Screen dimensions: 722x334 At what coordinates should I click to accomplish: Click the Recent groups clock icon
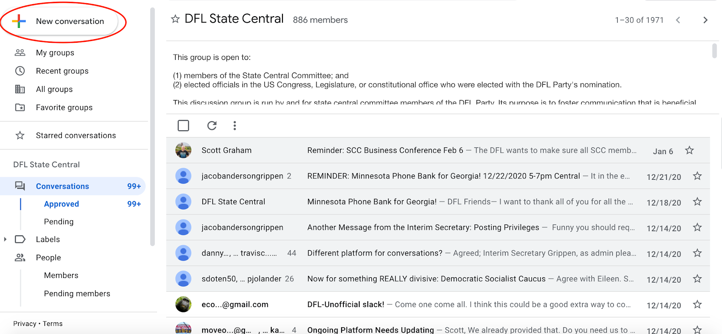[x=20, y=71]
